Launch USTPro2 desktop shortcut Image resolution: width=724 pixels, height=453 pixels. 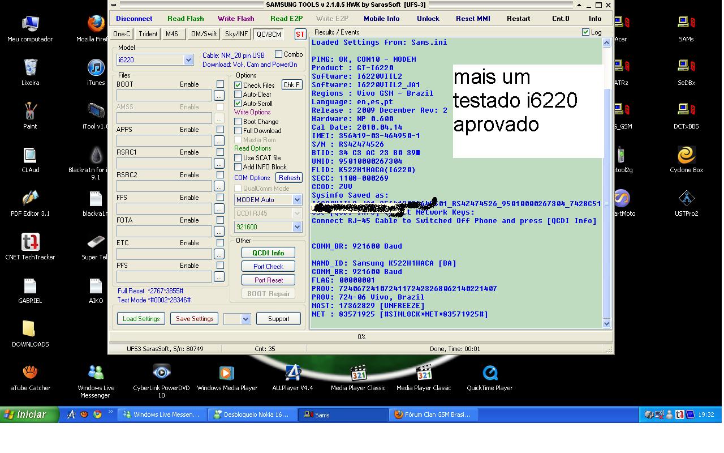pos(686,203)
